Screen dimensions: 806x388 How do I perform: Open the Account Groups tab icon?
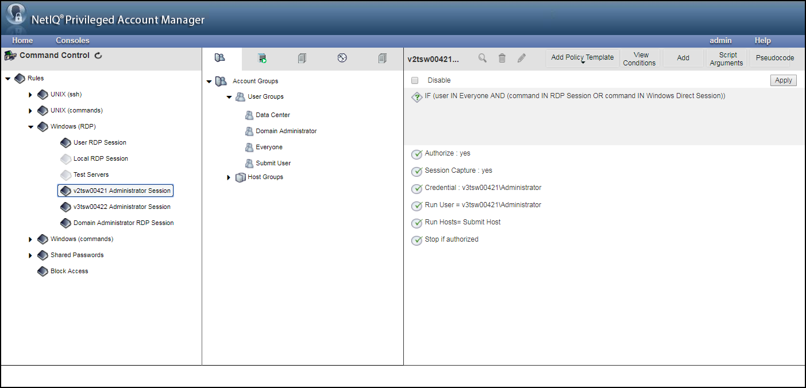pyautogui.click(x=219, y=58)
